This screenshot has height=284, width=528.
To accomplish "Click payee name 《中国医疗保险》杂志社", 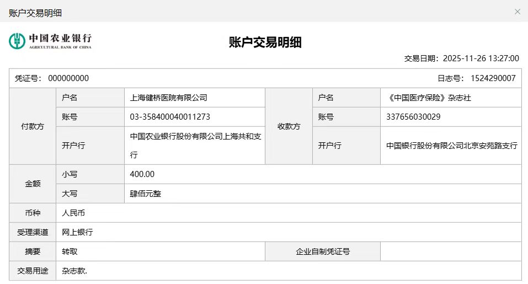I will (429, 98).
